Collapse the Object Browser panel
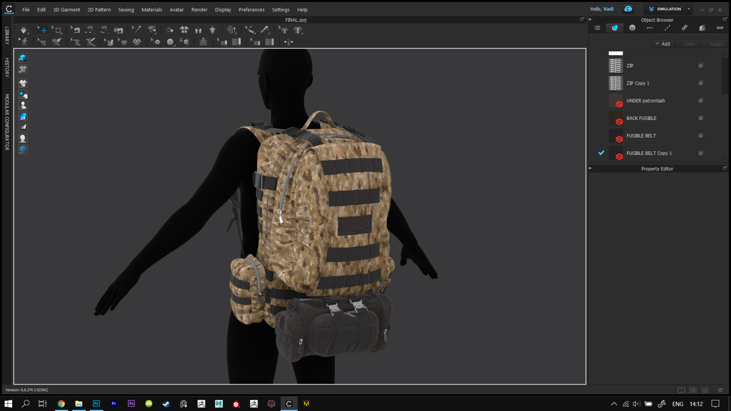Image resolution: width=731 pixels, height=411 pixels. tap(590, 19)
